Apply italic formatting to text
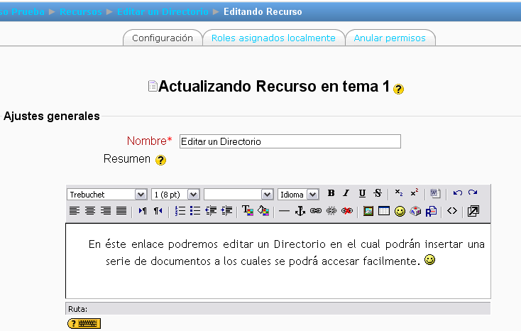521x331 pixels. tap(346, 194)
